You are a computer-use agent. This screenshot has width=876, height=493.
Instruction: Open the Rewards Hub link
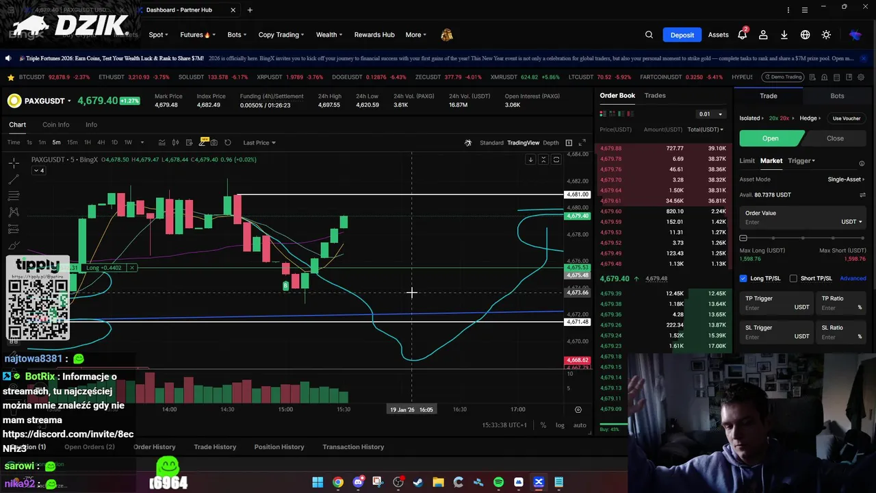[374, 35]
